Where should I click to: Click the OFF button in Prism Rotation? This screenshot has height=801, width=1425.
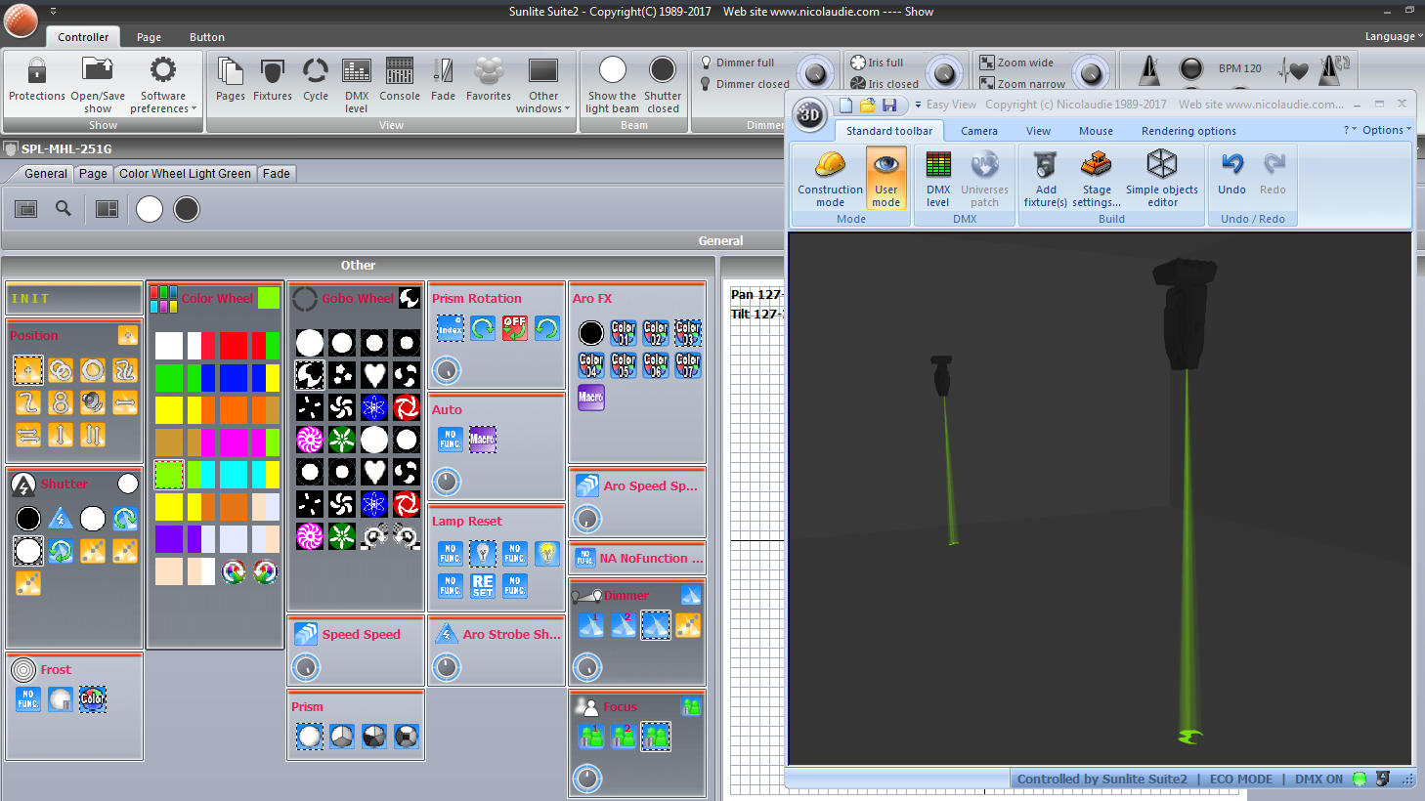click(x=515, y=328)
